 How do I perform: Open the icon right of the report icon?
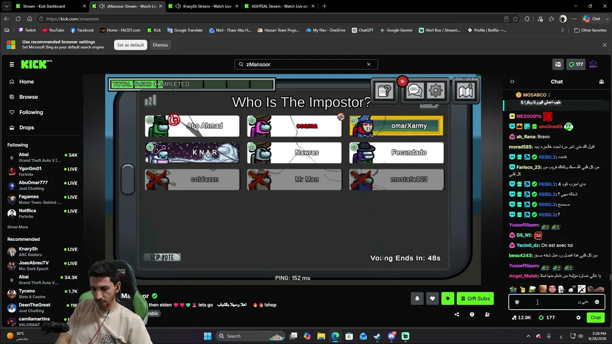coord(487,314)
